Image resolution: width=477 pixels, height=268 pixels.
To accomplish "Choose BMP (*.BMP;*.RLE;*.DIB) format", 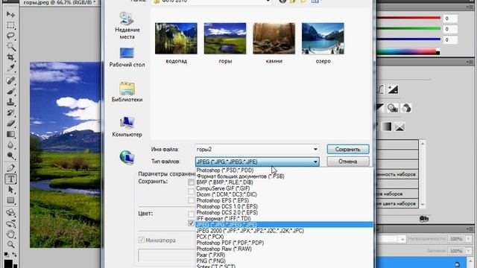I will 284,182.
